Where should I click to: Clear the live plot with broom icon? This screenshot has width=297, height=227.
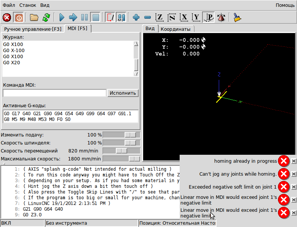click(237, 17)
